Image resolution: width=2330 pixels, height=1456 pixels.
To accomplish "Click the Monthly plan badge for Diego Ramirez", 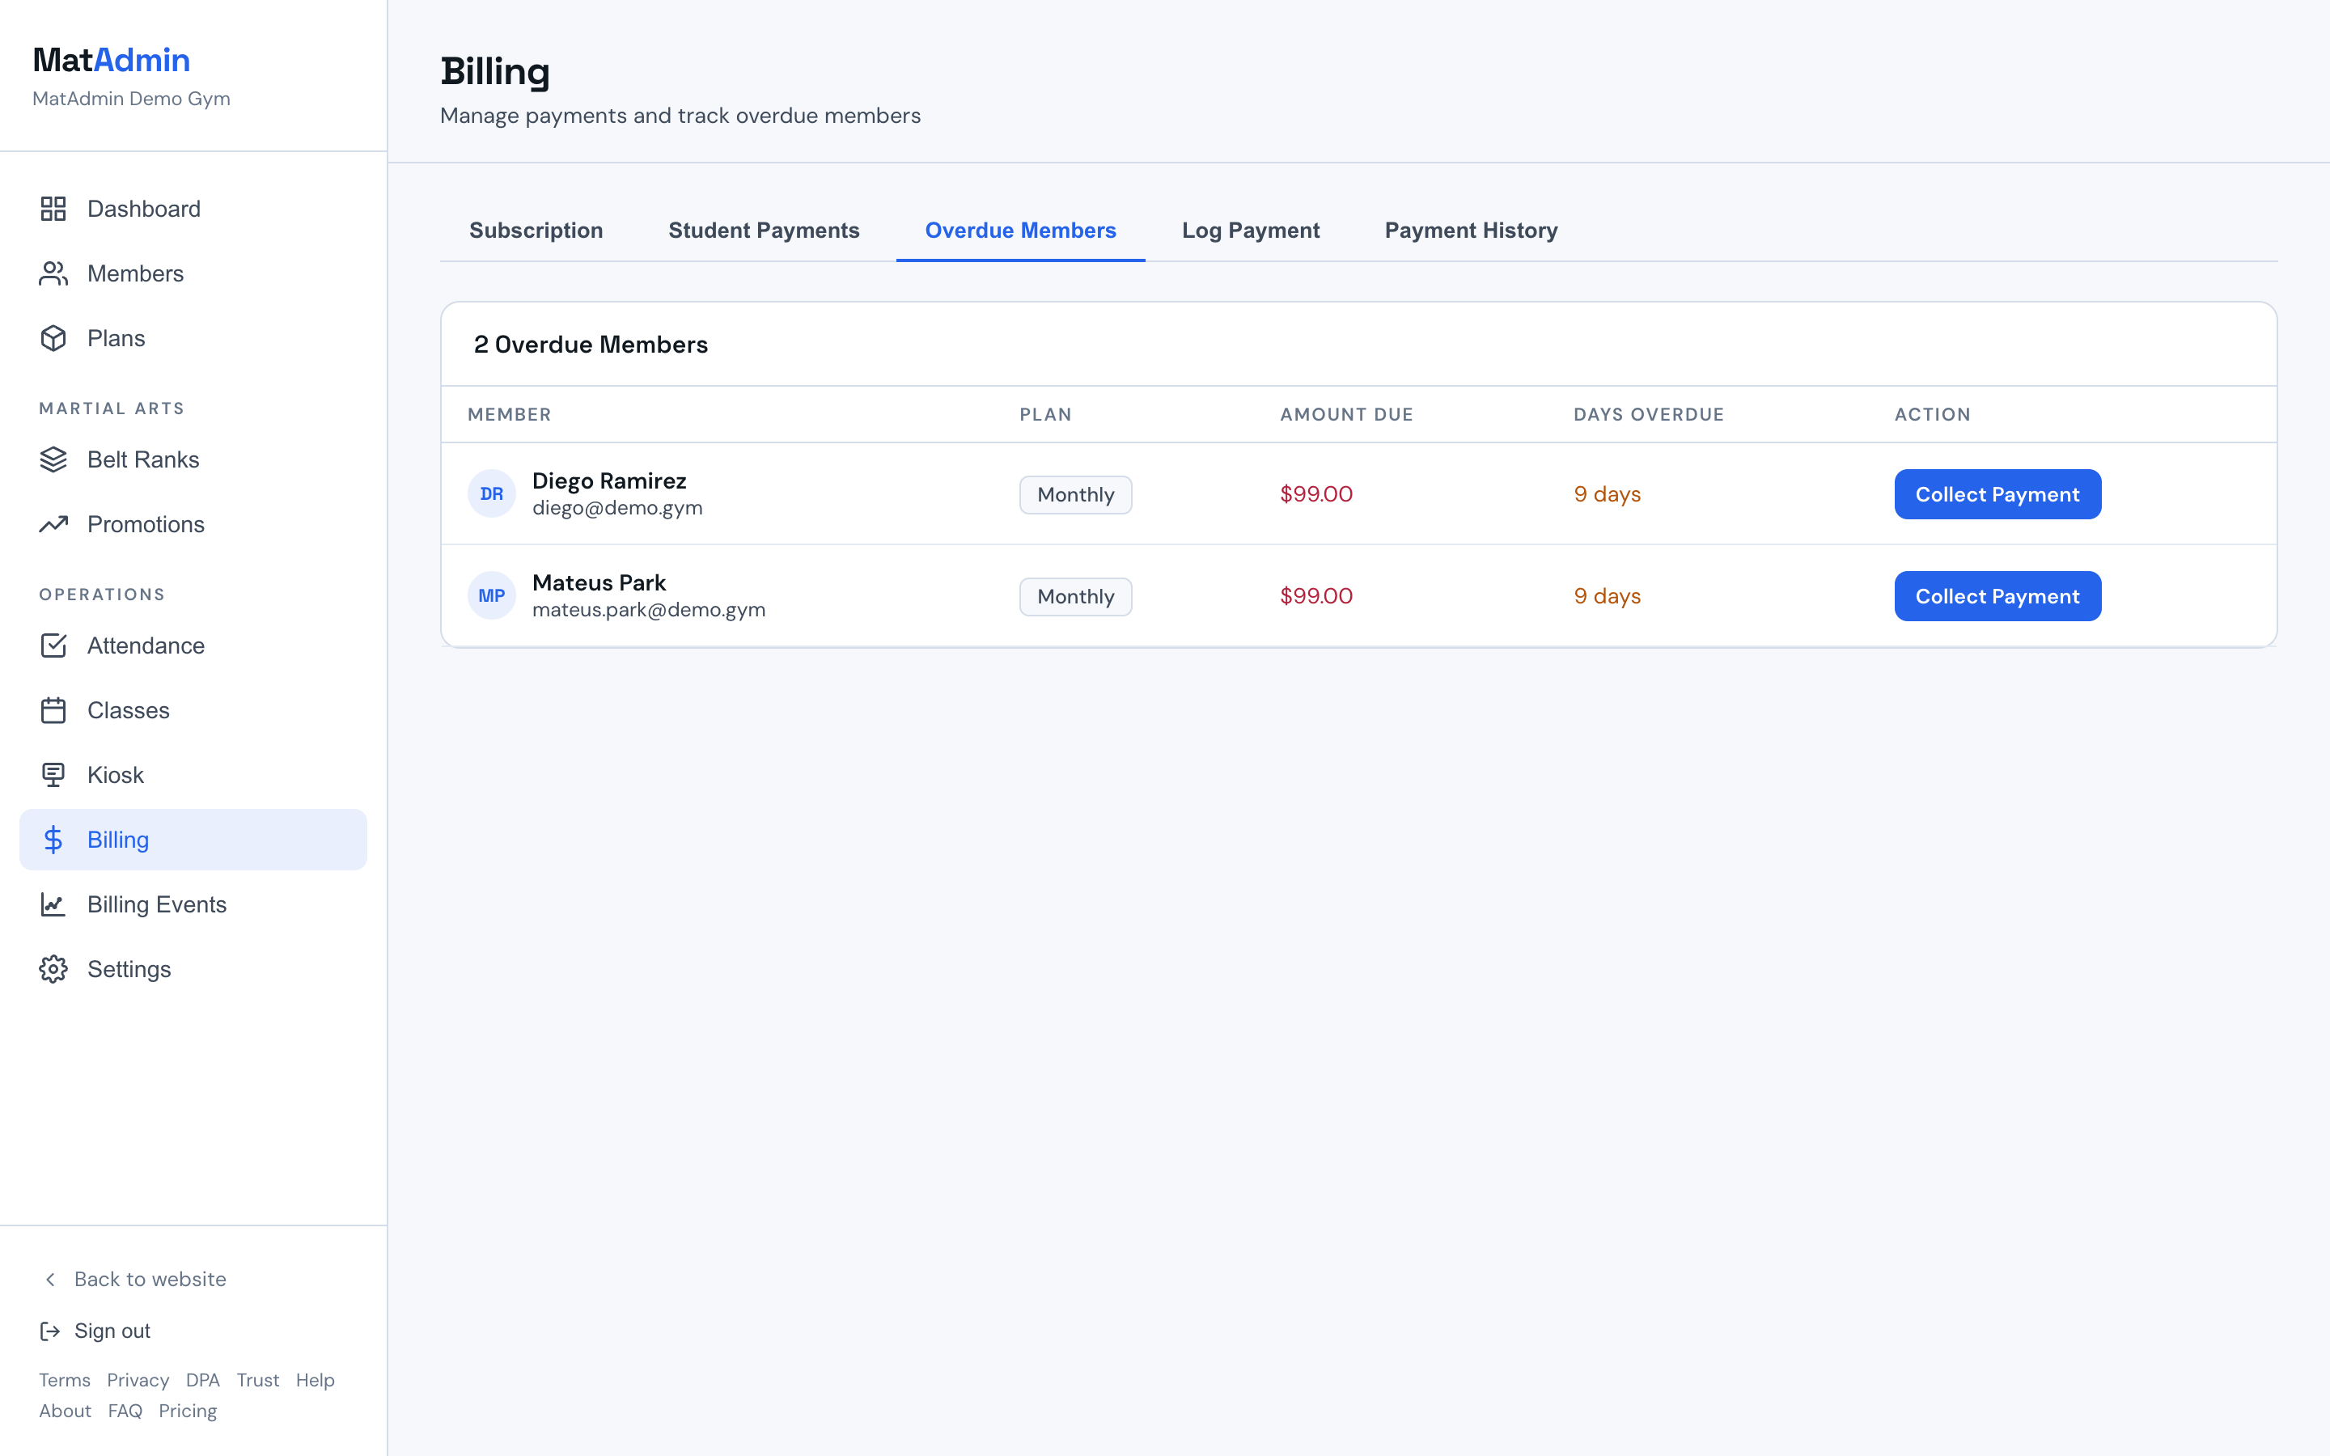I will (x=1075, y=495).
